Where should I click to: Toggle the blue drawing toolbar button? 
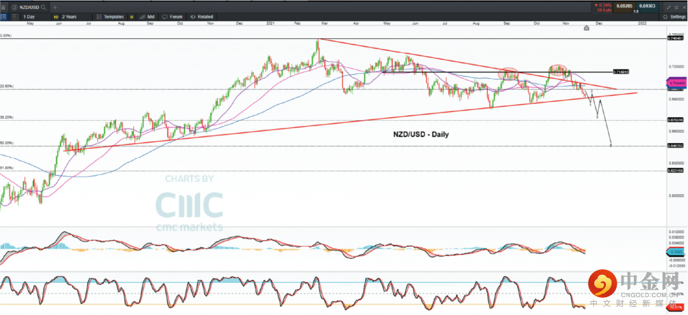click(x=4, y=17)
